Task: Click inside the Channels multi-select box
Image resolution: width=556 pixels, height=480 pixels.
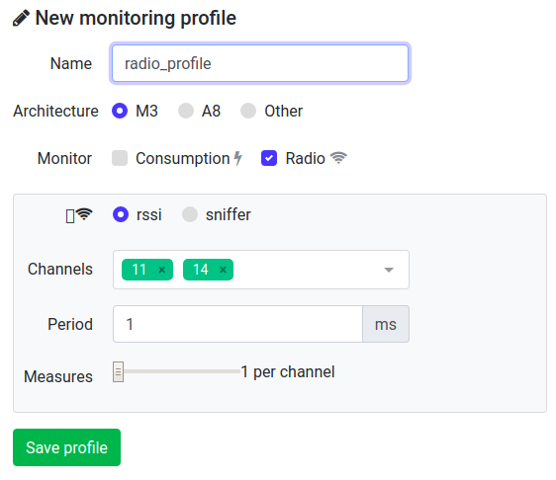Action: click(261, 270)
